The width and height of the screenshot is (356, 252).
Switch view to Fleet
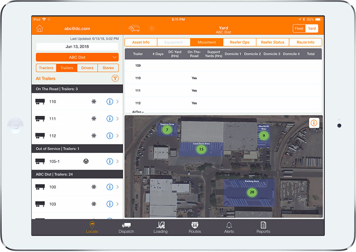pos(299,28)
